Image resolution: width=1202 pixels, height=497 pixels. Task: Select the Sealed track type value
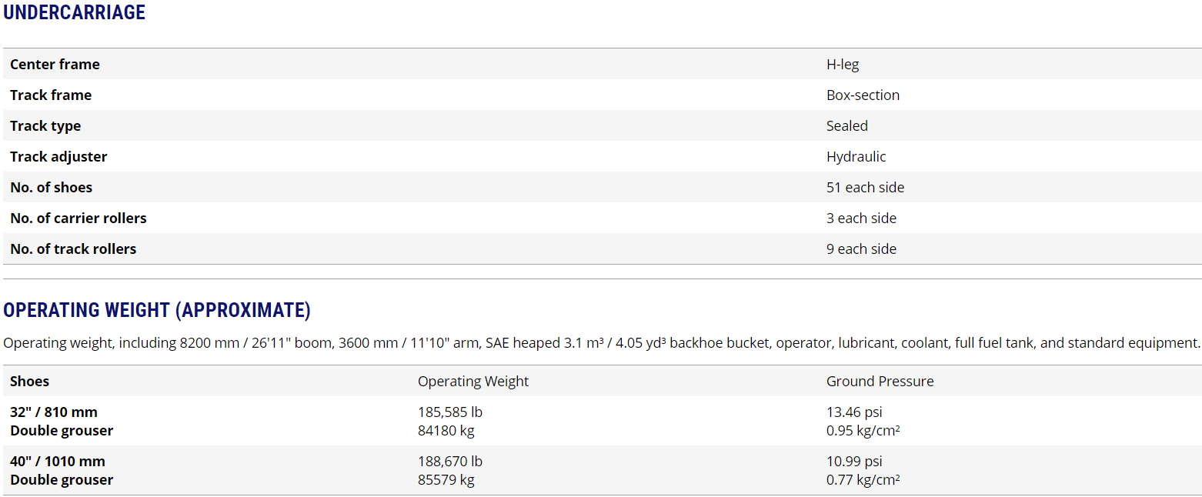pos(847,126)
